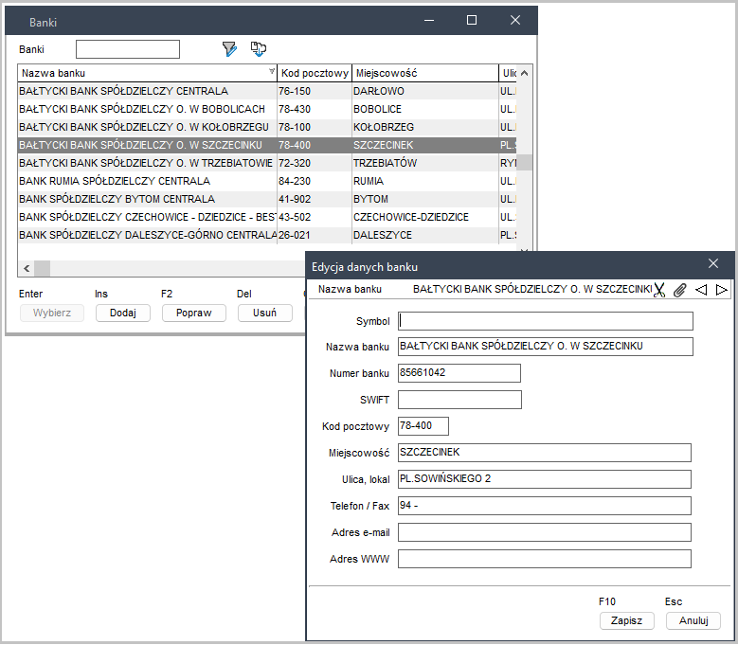
Task: Click the Popraw button
Action: [x=194, y=313]
